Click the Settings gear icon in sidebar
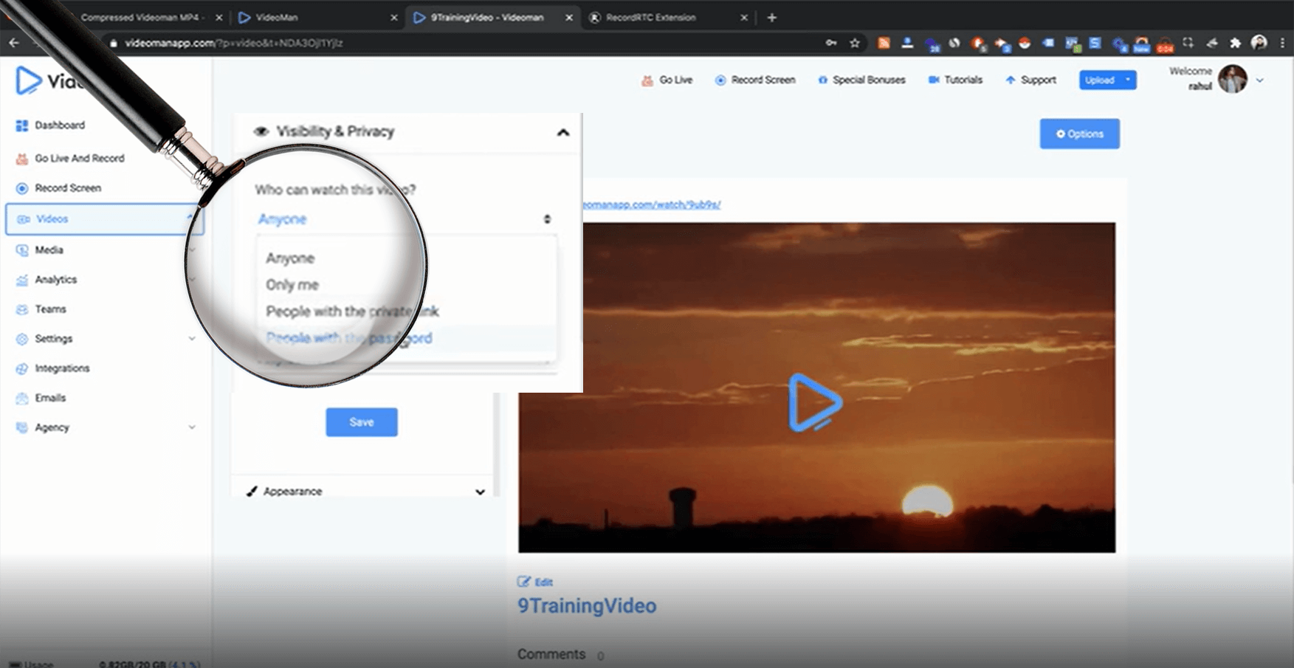Screen dimensions: 1294x668 pos(22,339)
